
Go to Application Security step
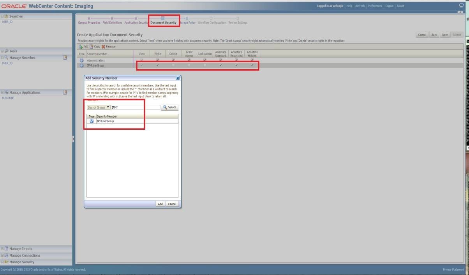coord(136,23)
